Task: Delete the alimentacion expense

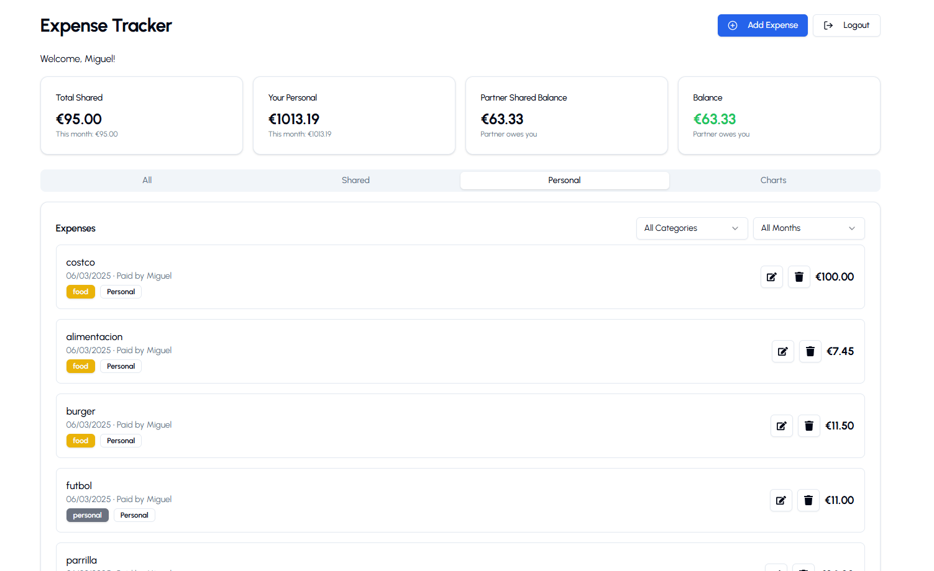Action: pos(810,351)
